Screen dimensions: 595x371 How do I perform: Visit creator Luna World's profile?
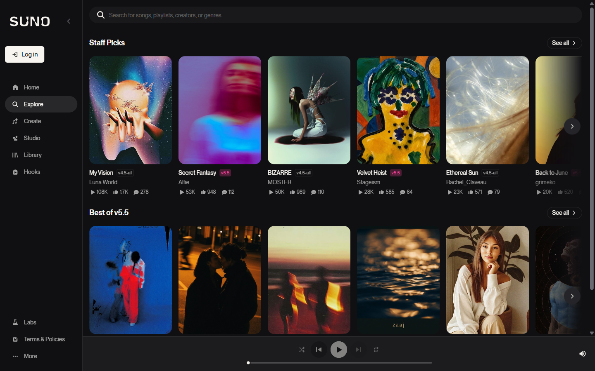pyautogui.click(x=103, y=182)
